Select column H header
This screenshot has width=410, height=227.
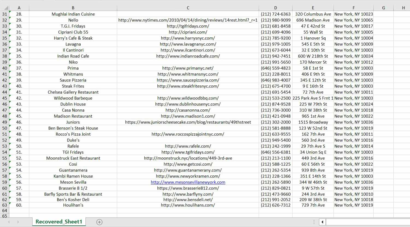click(402, 8)
